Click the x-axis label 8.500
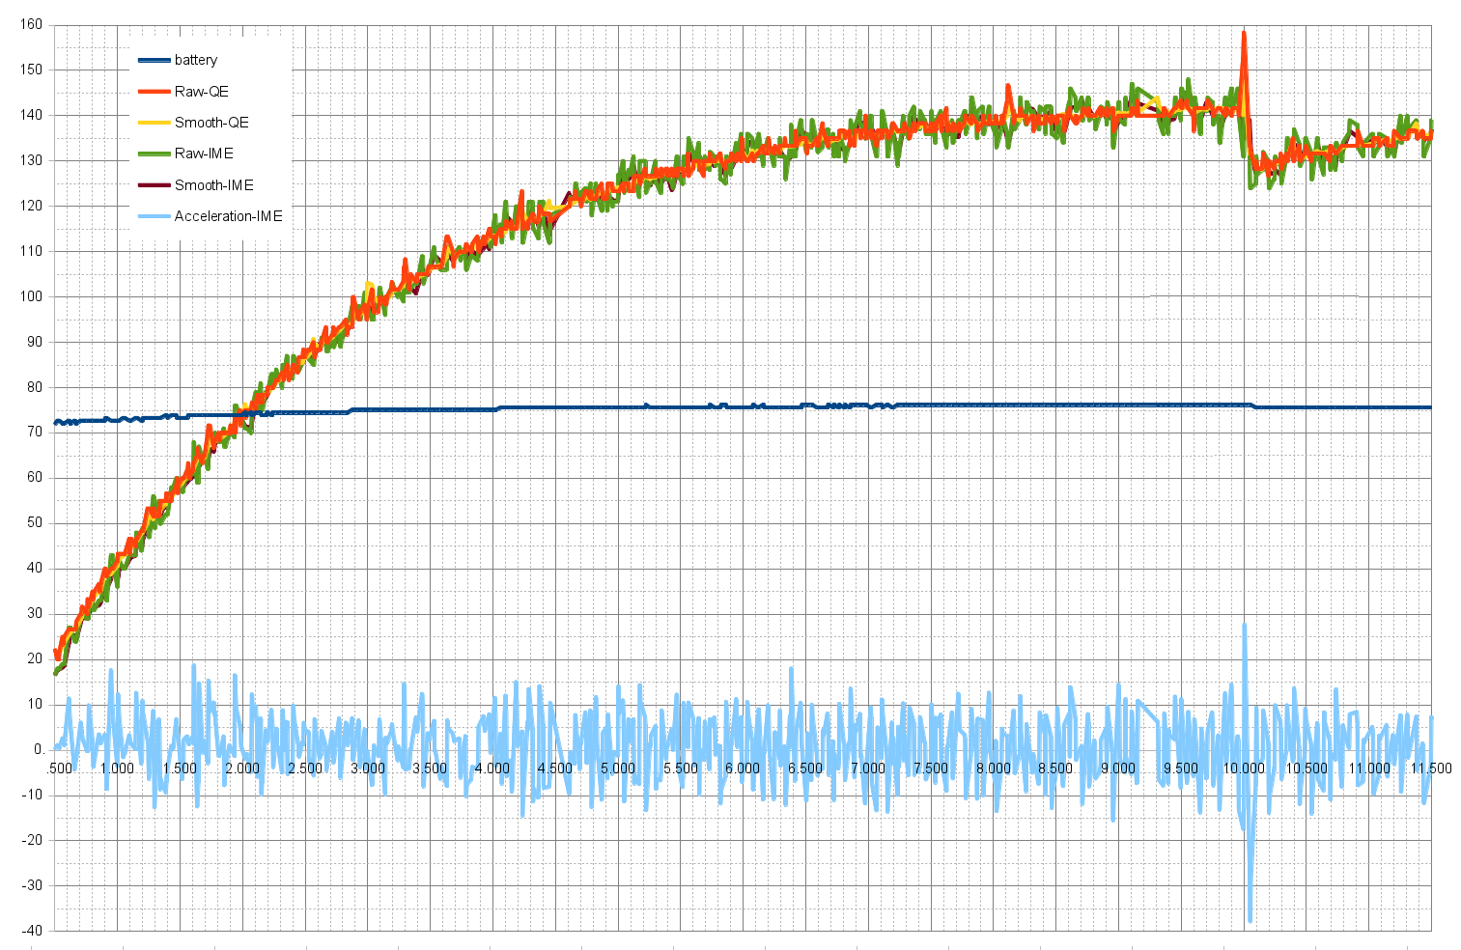Screen dimensions: 1461x950 [x=1055, y=768]
